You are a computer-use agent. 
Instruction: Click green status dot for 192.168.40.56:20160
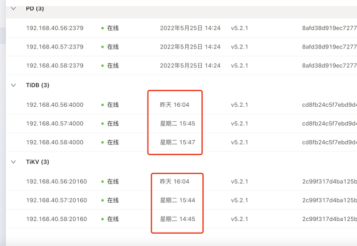click(x=102, y=182)
